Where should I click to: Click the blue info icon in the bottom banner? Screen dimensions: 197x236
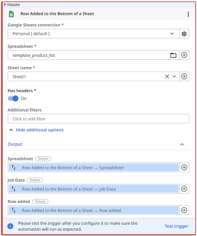coord(10,226)
